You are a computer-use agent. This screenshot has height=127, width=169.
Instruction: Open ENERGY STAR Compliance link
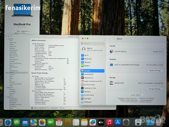pyautogui.click(x=129, y=100)
